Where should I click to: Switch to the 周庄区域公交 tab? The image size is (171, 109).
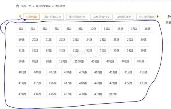point(53,17)
